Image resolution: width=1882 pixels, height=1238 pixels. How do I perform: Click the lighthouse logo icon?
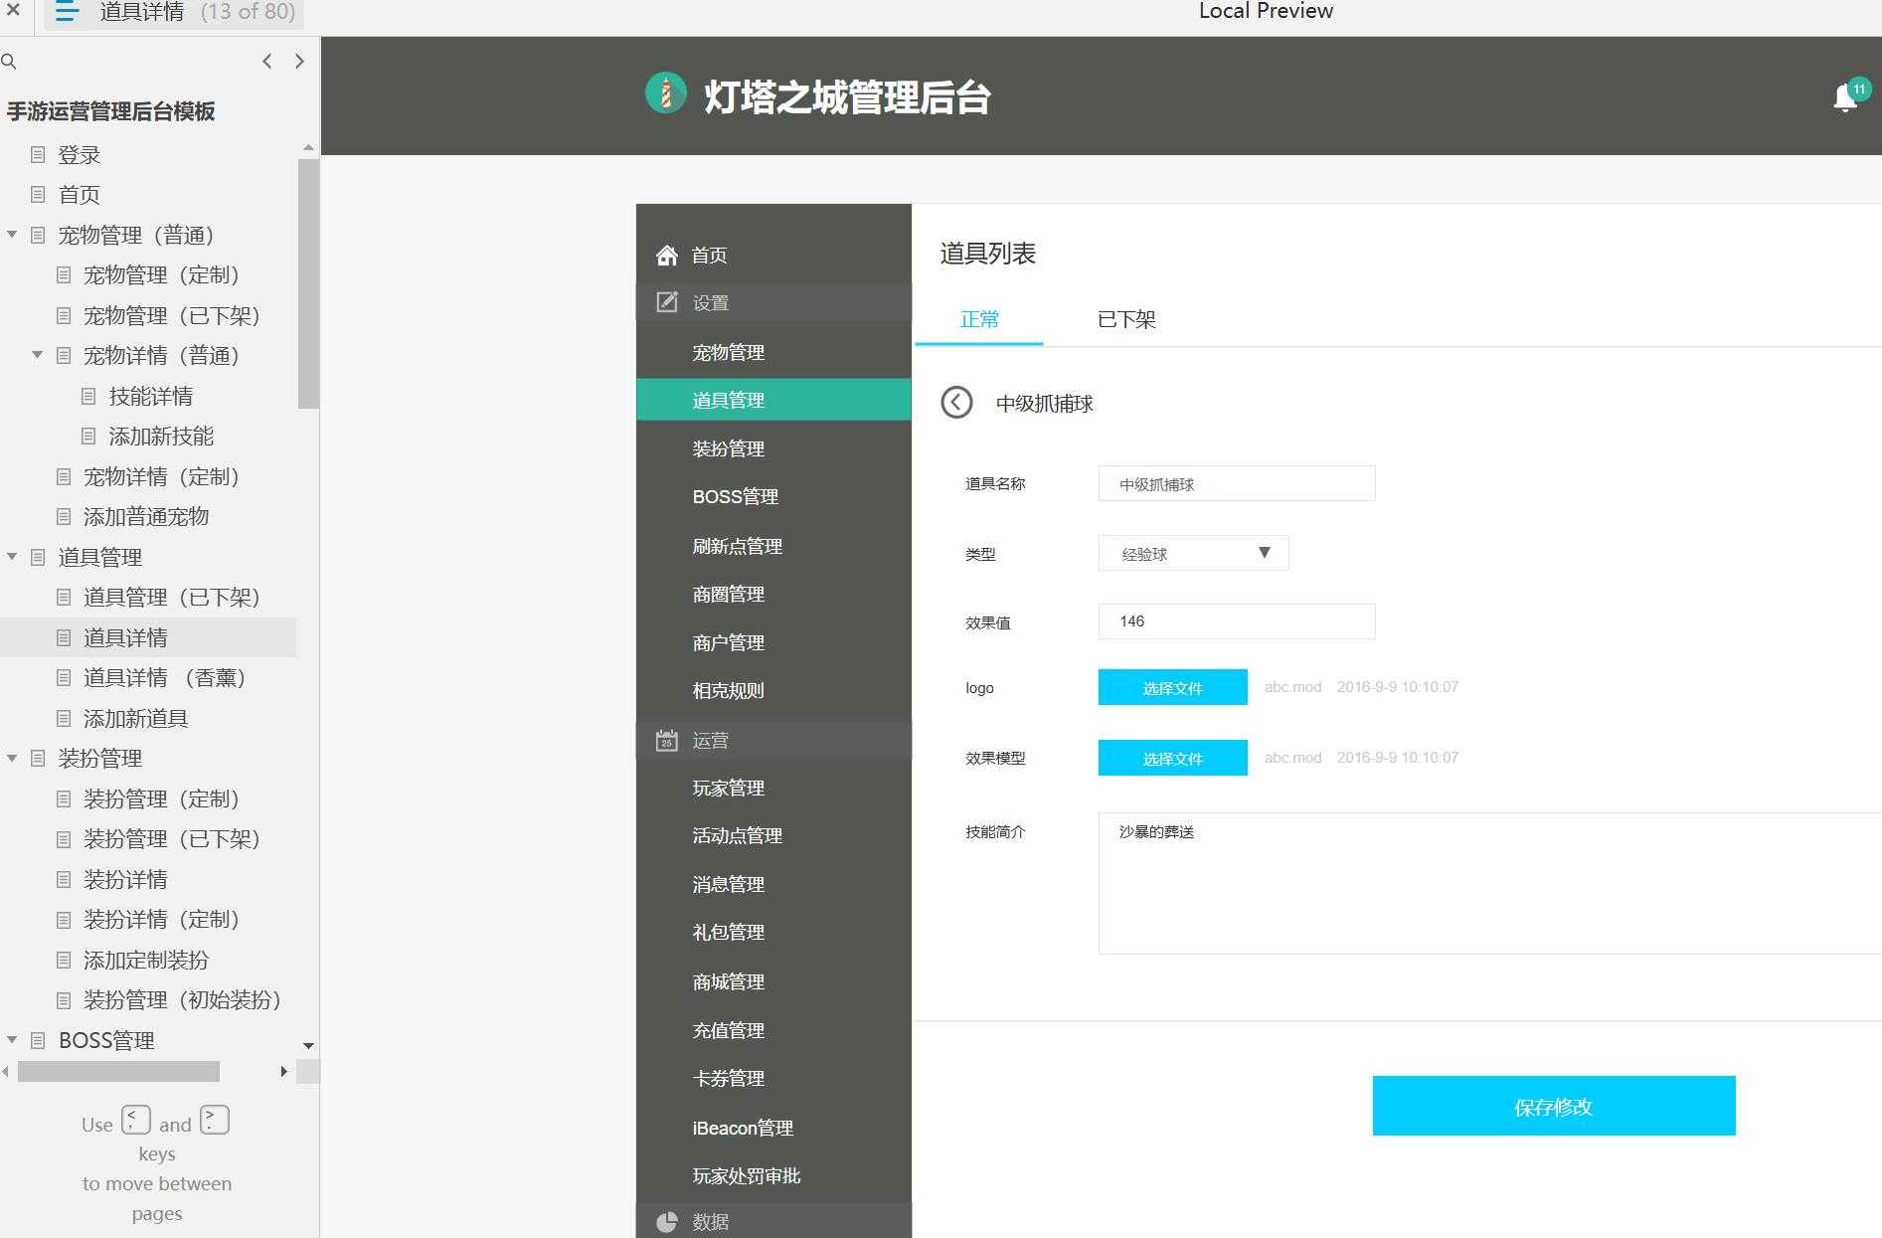[x=664, y=93]
